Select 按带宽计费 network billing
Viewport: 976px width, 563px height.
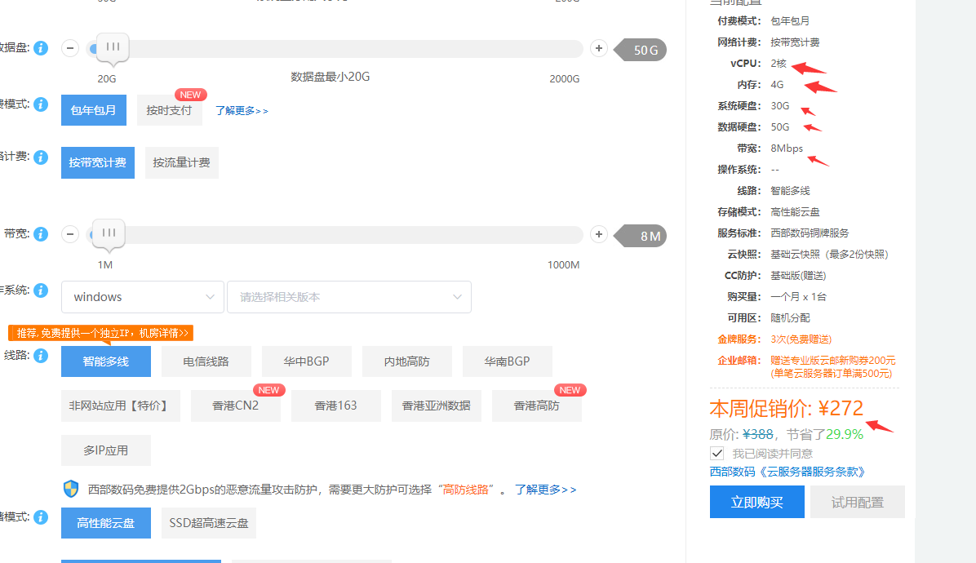(x=98, y=163)
